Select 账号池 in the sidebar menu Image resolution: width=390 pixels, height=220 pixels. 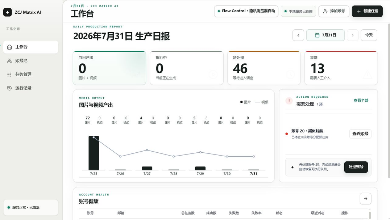30,60
